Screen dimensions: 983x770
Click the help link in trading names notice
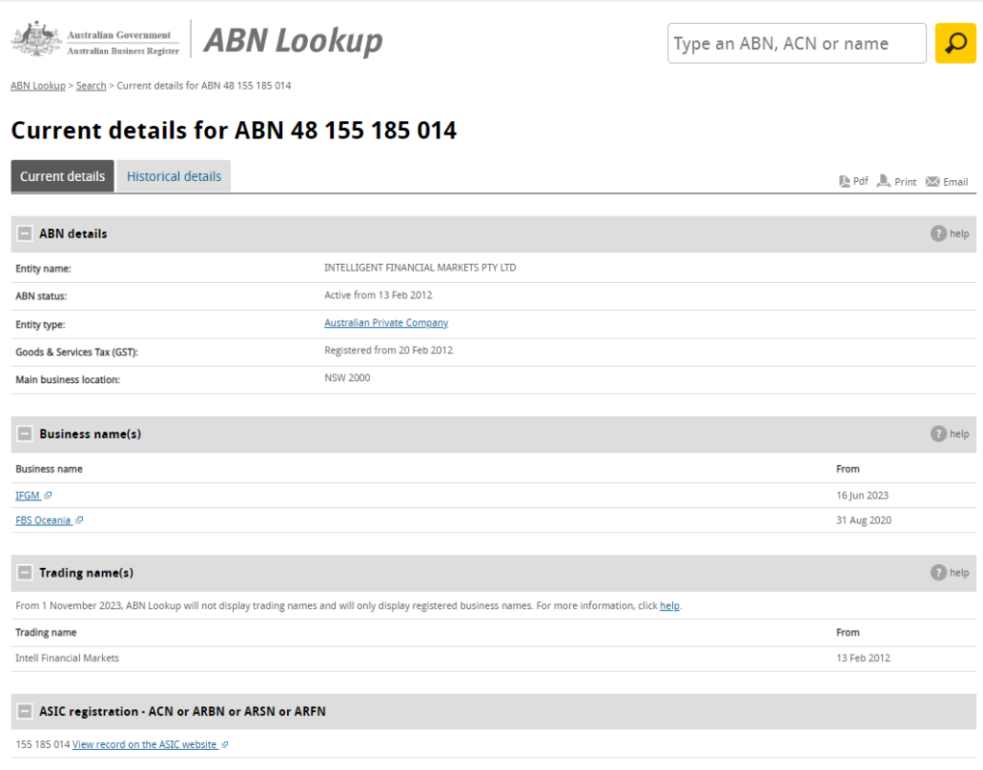[669, 605]
